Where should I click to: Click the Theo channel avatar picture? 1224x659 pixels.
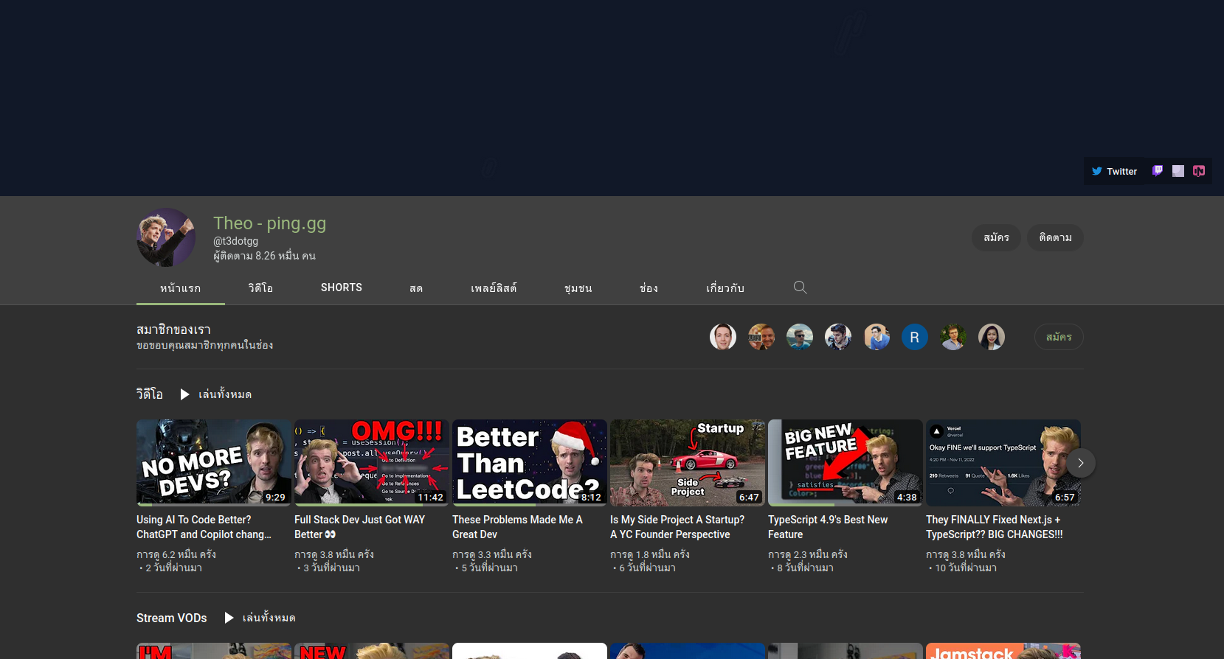tap(166, 237)
